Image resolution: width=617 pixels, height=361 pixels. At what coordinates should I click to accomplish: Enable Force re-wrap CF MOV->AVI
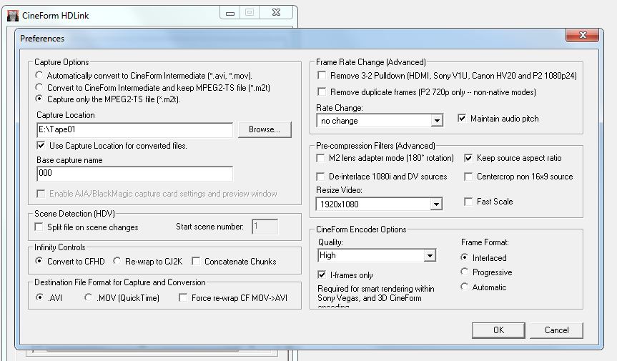182,297
